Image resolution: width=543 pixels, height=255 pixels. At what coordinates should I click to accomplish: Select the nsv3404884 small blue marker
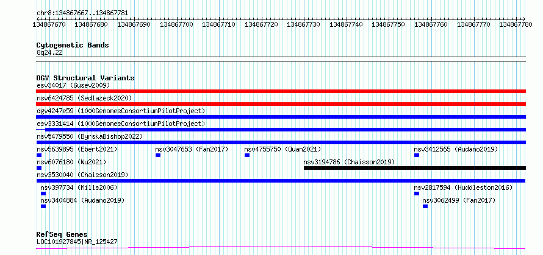pos(43,206)
